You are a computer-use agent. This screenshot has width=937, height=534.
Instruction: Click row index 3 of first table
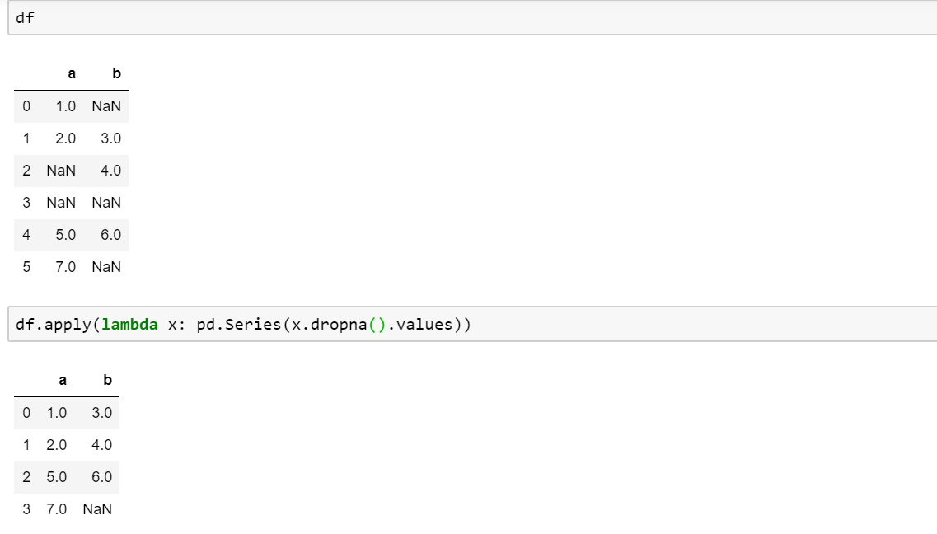pos(26,203)
